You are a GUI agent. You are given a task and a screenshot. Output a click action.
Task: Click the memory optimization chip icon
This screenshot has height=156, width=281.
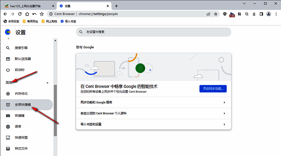tap(8, 94)
